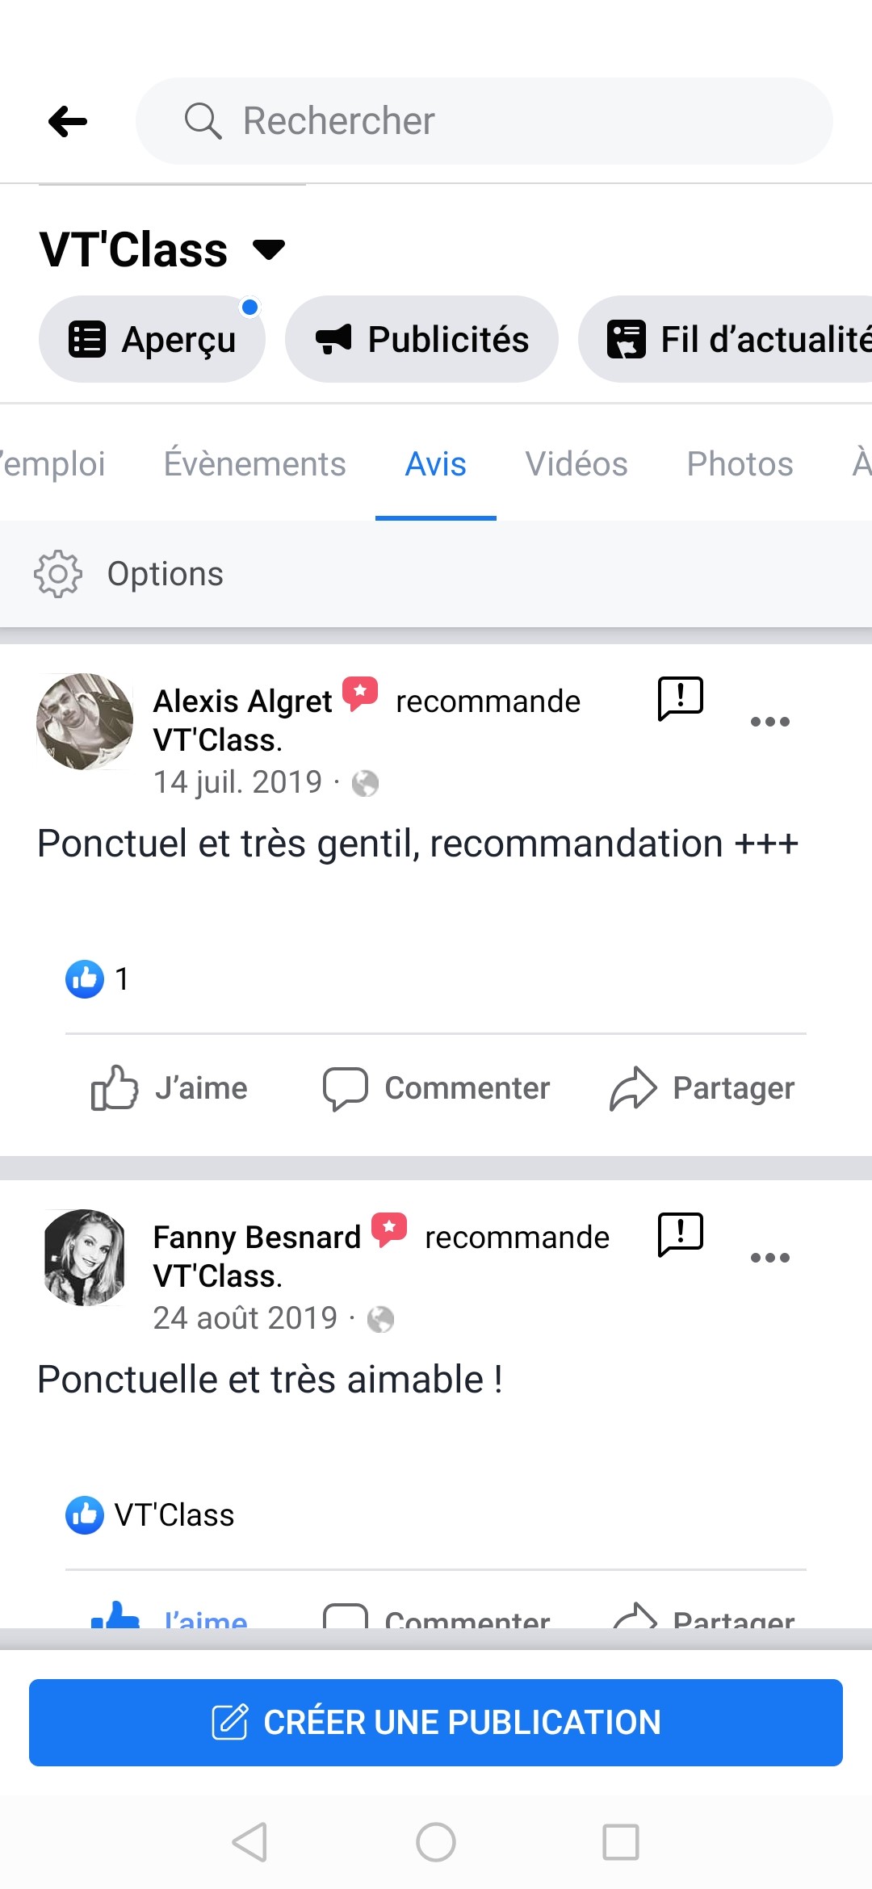
Task: Open the Aperçu tab pill
Action: point(153,339)
